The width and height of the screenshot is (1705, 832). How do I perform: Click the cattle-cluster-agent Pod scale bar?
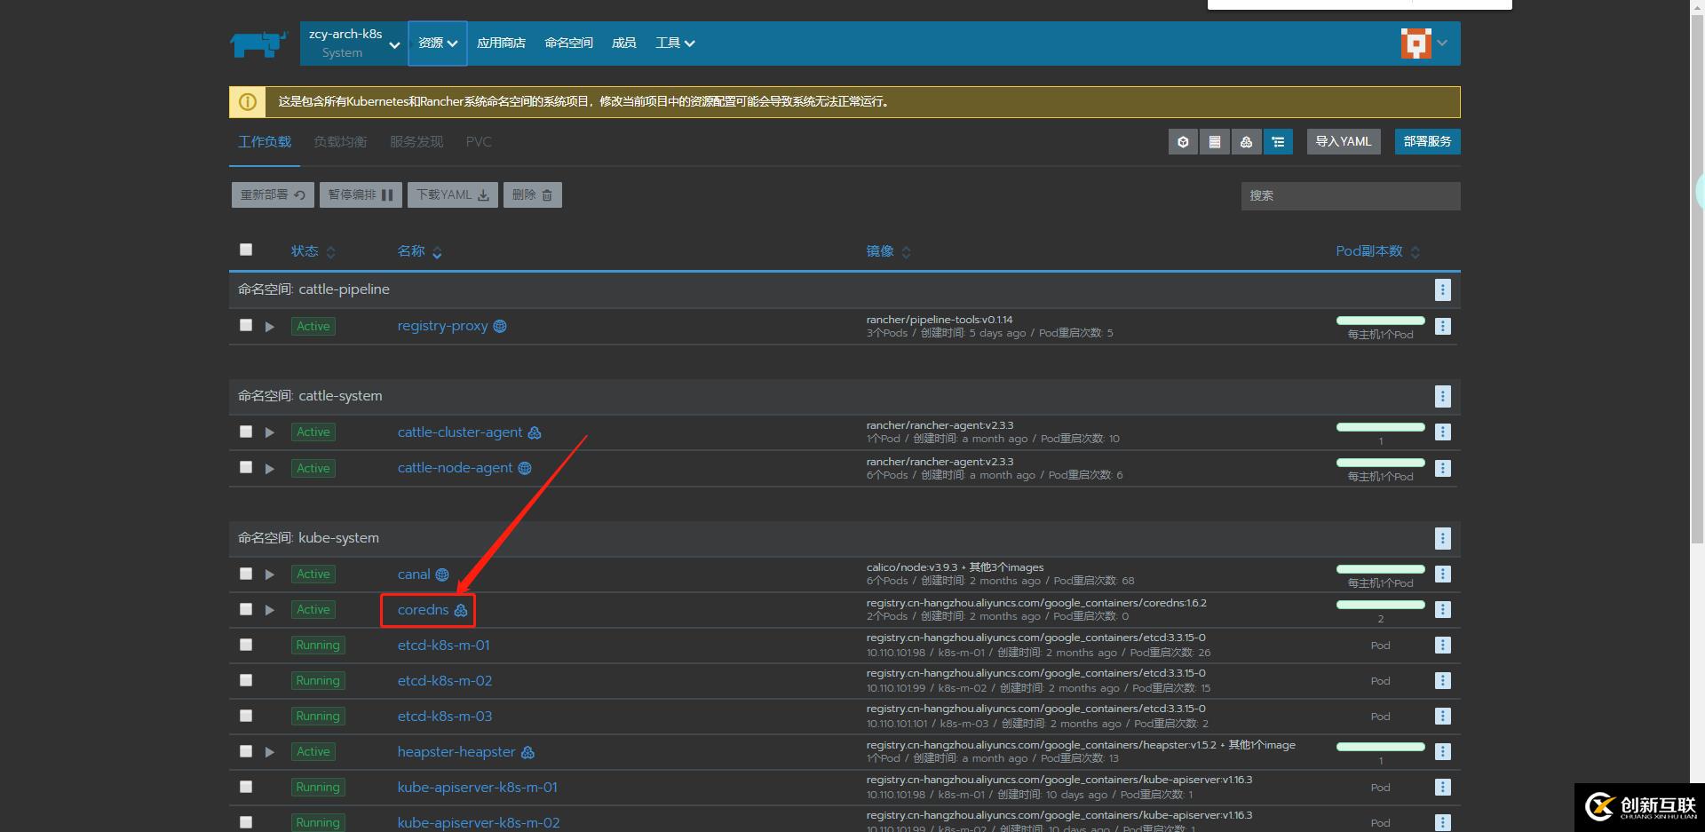[x=1380, y=427]
